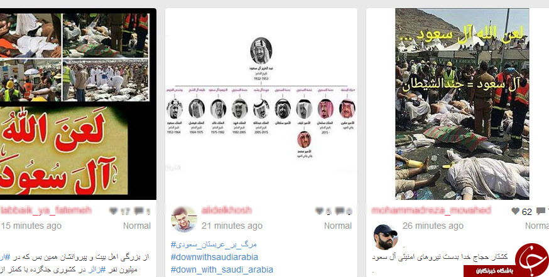Open the collage with red Arabic calligraphy
This screenshot has width=549, height=277.
78,104
